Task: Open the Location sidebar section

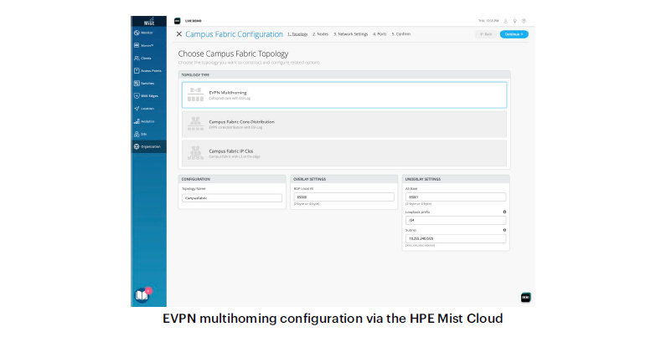Action: 148,109
